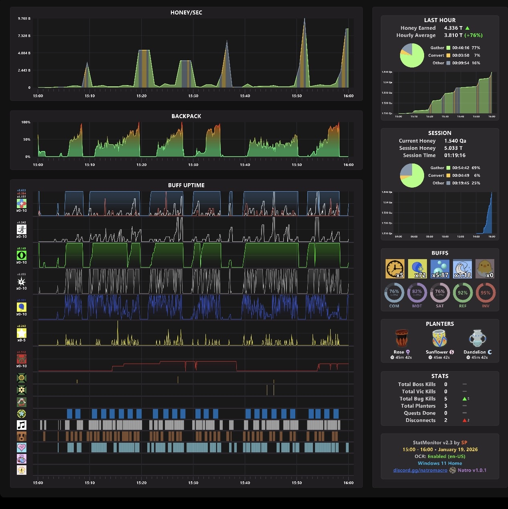Click the blue balloon aura buff icon
The height and width of the screenshot is (509, 508).
coord(22,307)
